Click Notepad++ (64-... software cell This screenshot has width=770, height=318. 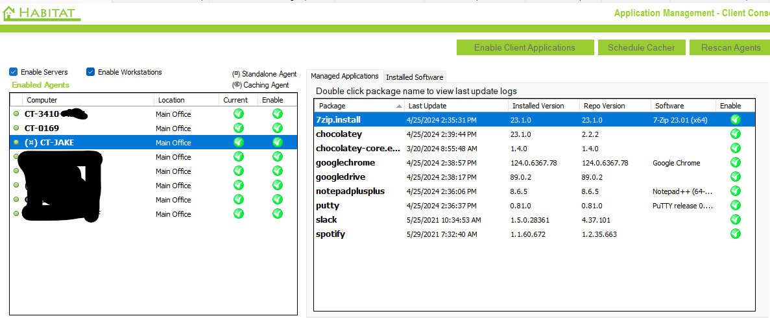(682, 191)
